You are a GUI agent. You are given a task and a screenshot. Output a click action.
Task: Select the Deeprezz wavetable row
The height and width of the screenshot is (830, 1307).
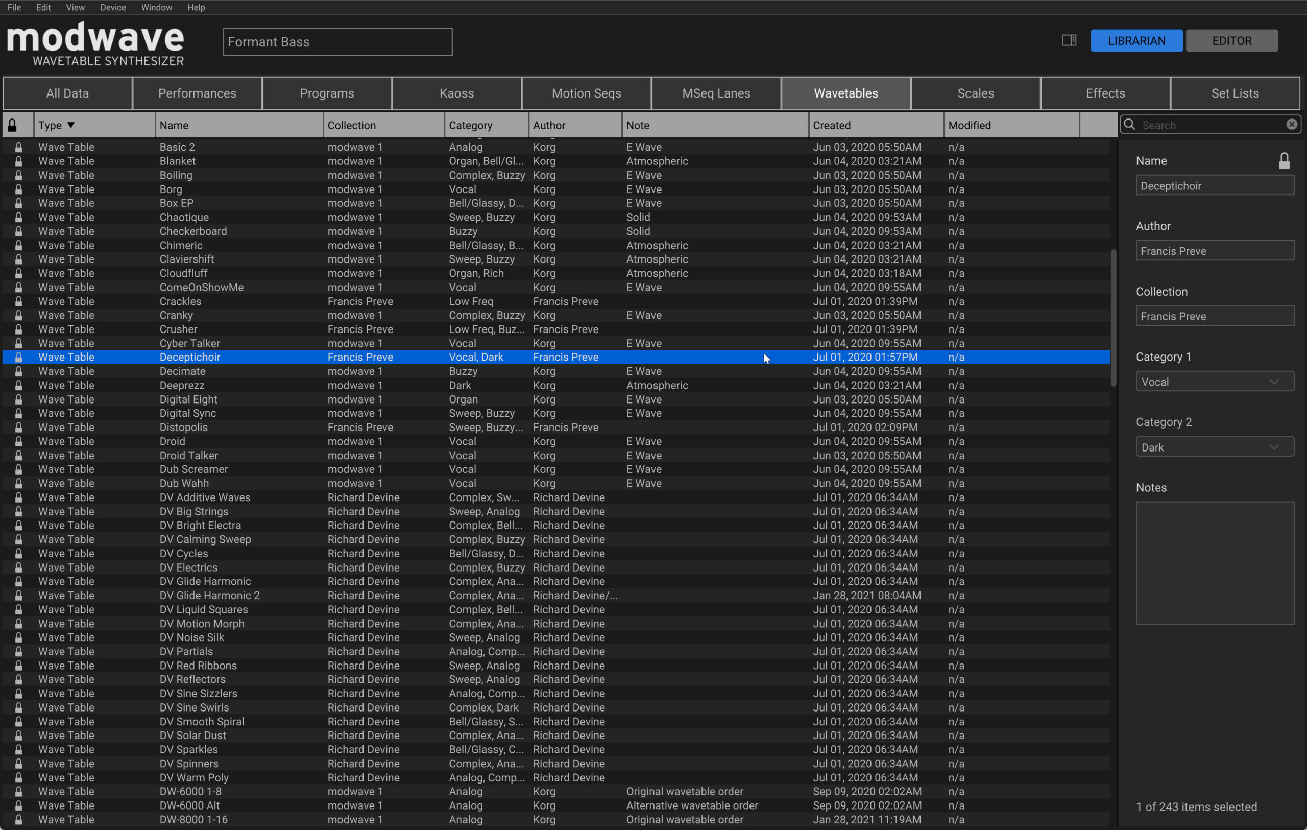[x=556, y=386]
